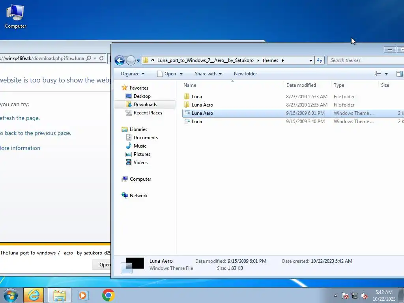Open the Share with menu
Screen dimensions: 404x303
(x=208, y=74)
